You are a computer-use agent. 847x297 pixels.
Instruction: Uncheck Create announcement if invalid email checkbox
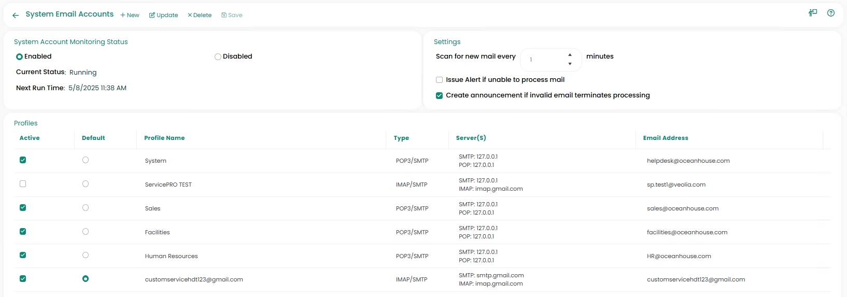click(439, 95)
